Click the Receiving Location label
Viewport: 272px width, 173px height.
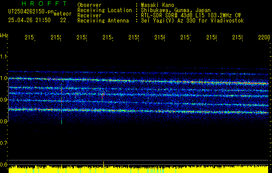pyautogui.click(x=105, y=10)
